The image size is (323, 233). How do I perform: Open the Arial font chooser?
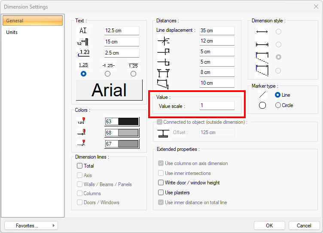(109, 90)
